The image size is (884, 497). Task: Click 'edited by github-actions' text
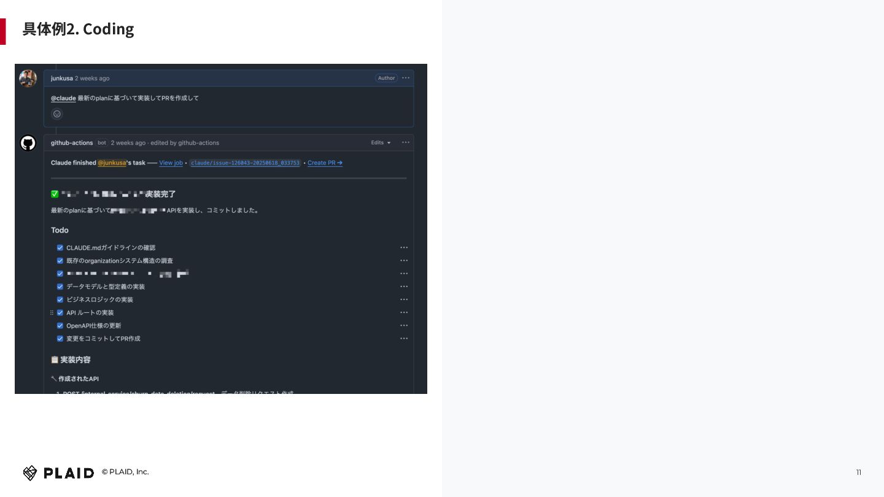[x=185, y=142]
